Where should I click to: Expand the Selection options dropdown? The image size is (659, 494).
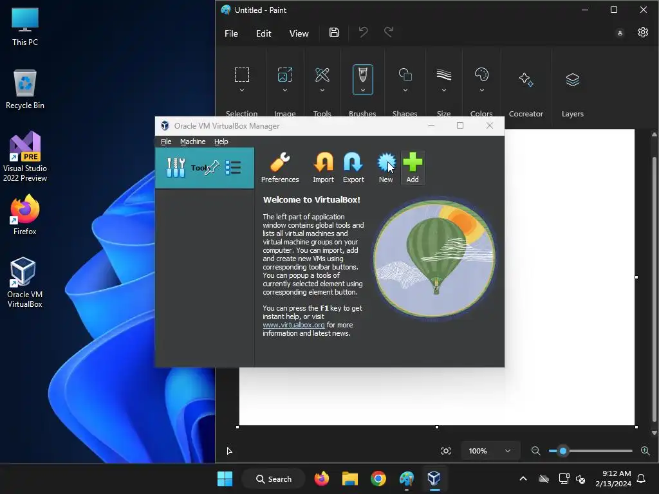pos(242,90)
